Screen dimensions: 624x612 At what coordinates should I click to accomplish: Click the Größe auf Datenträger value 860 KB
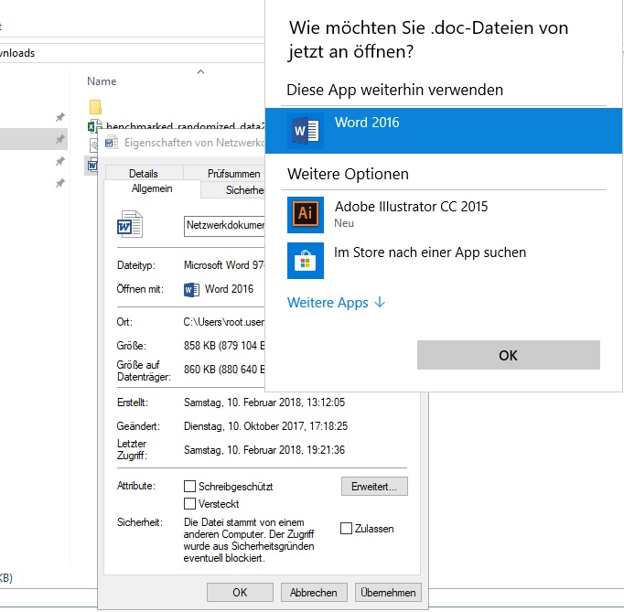click(224, 370)
